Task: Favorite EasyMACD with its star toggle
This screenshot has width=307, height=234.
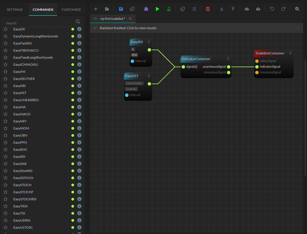Action: tap(5, 114)
